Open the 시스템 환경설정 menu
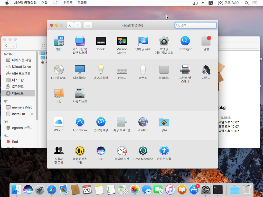The width and height of the screenshot is (263, 197). pos(25,3)
